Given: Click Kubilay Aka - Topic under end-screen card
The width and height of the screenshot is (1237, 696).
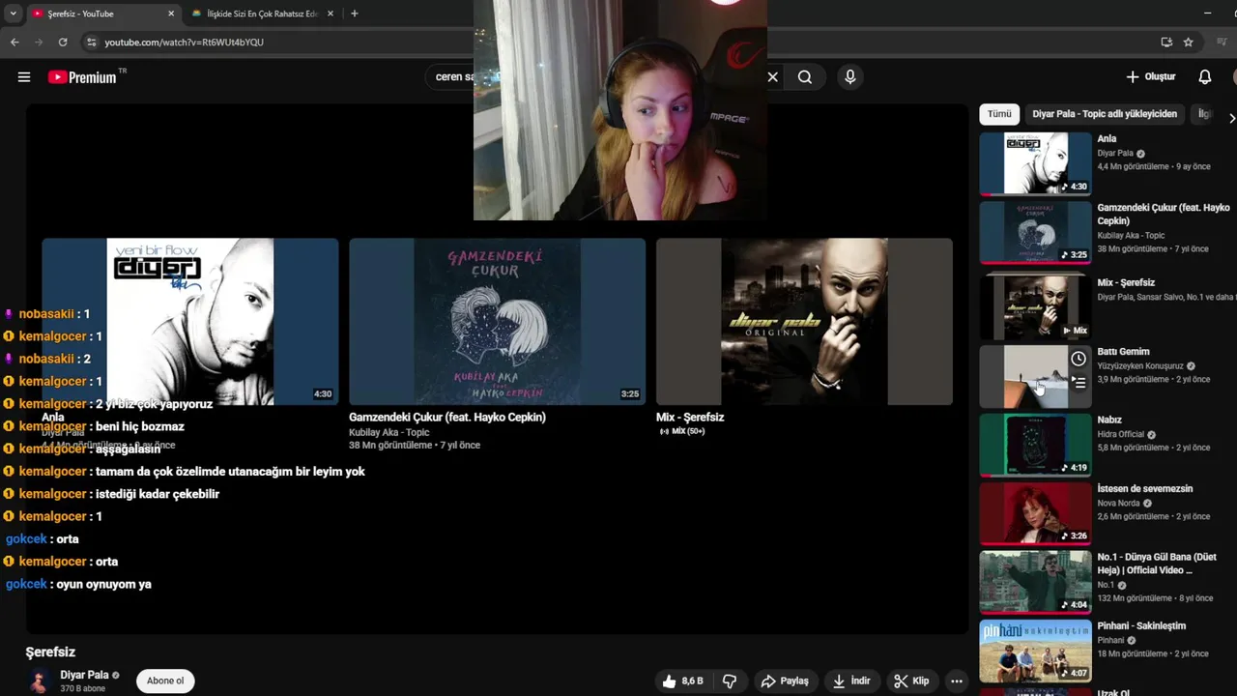Looking at the screenshot, I should [389, 432].
